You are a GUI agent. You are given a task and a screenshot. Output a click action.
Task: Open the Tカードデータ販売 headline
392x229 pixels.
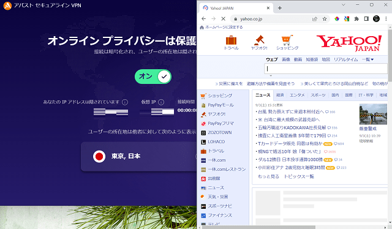point(290,144)
